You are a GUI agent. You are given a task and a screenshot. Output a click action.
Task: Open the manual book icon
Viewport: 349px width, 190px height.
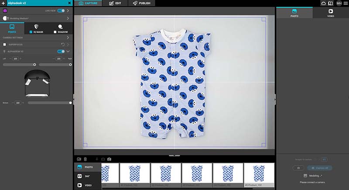coord(331,3)
